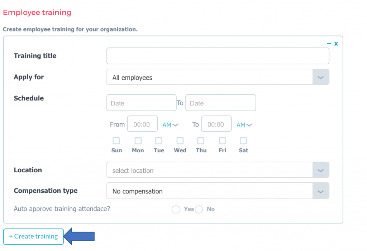This screenshot has width=367, height=251.
Task: Close the training form with the x icon
Action: click(336, 43)
